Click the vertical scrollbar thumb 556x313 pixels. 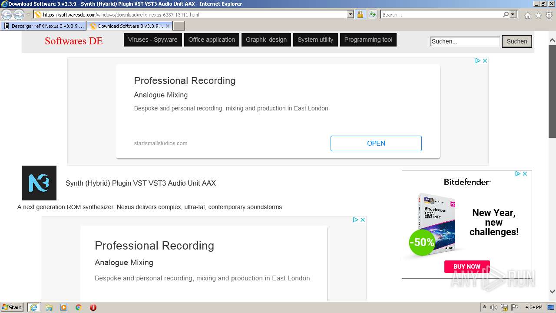tap(552, 91)
